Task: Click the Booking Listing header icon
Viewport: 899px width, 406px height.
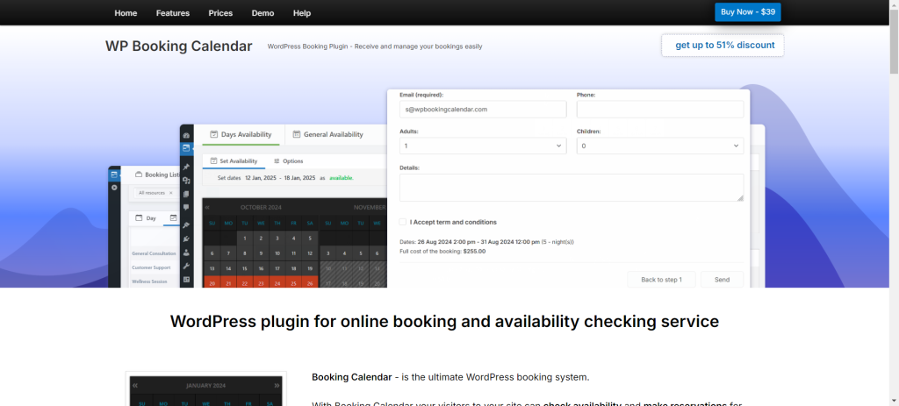Action: coord(138,175)
